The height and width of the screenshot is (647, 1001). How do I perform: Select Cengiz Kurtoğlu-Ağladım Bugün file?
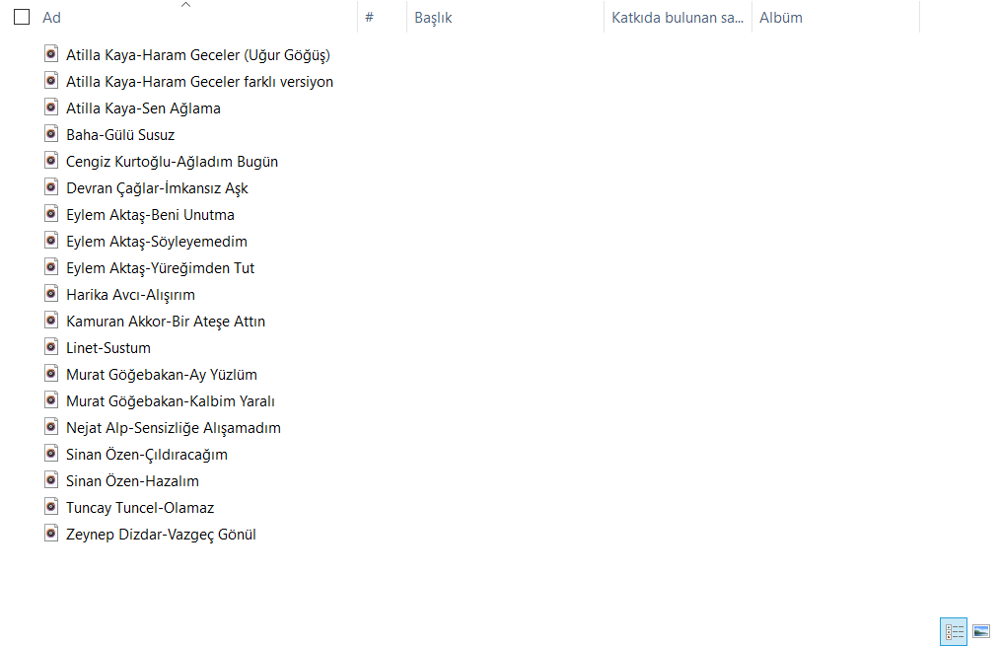coord(172,162)
